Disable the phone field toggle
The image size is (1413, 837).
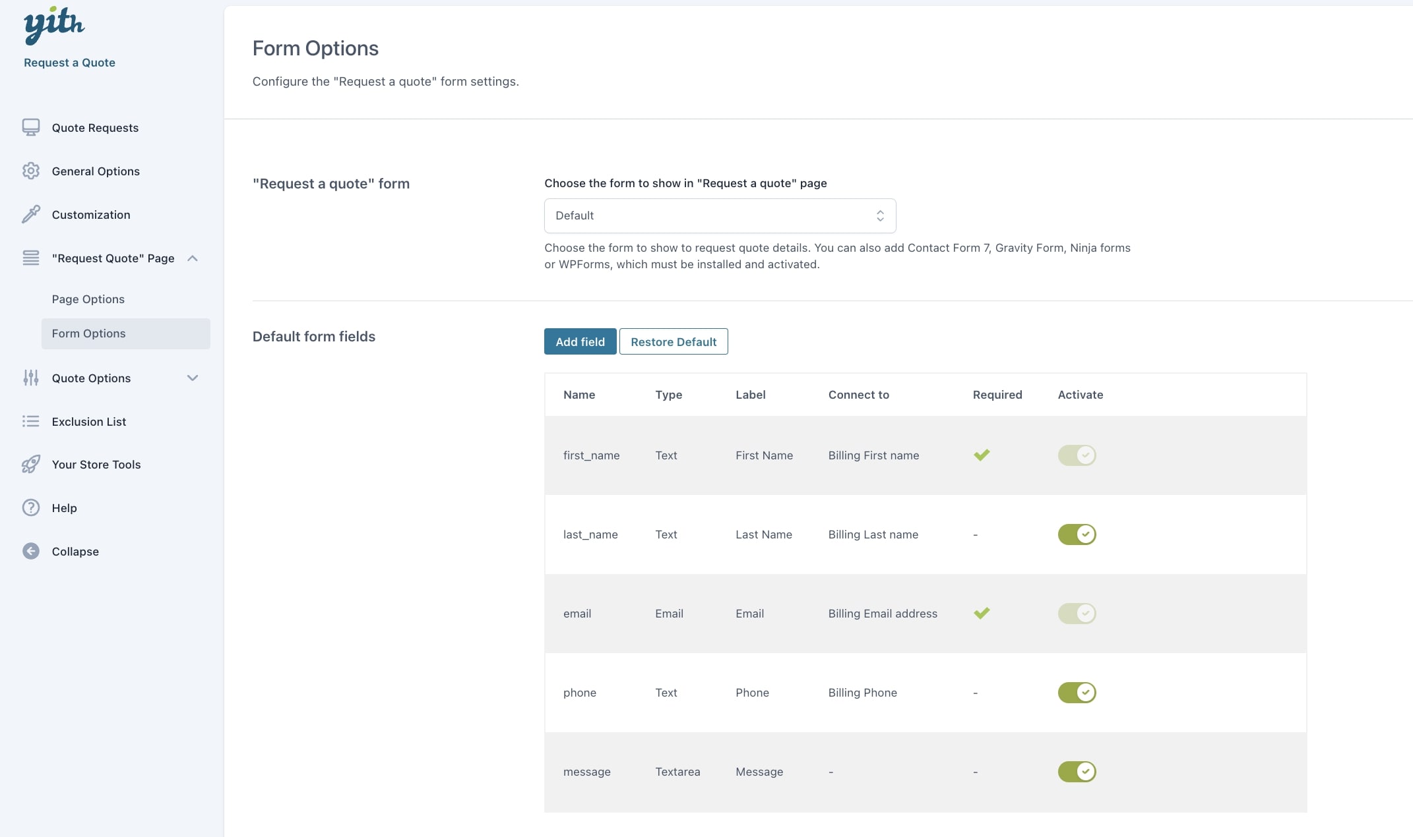pyautogui.click(x=1077, y=692)
